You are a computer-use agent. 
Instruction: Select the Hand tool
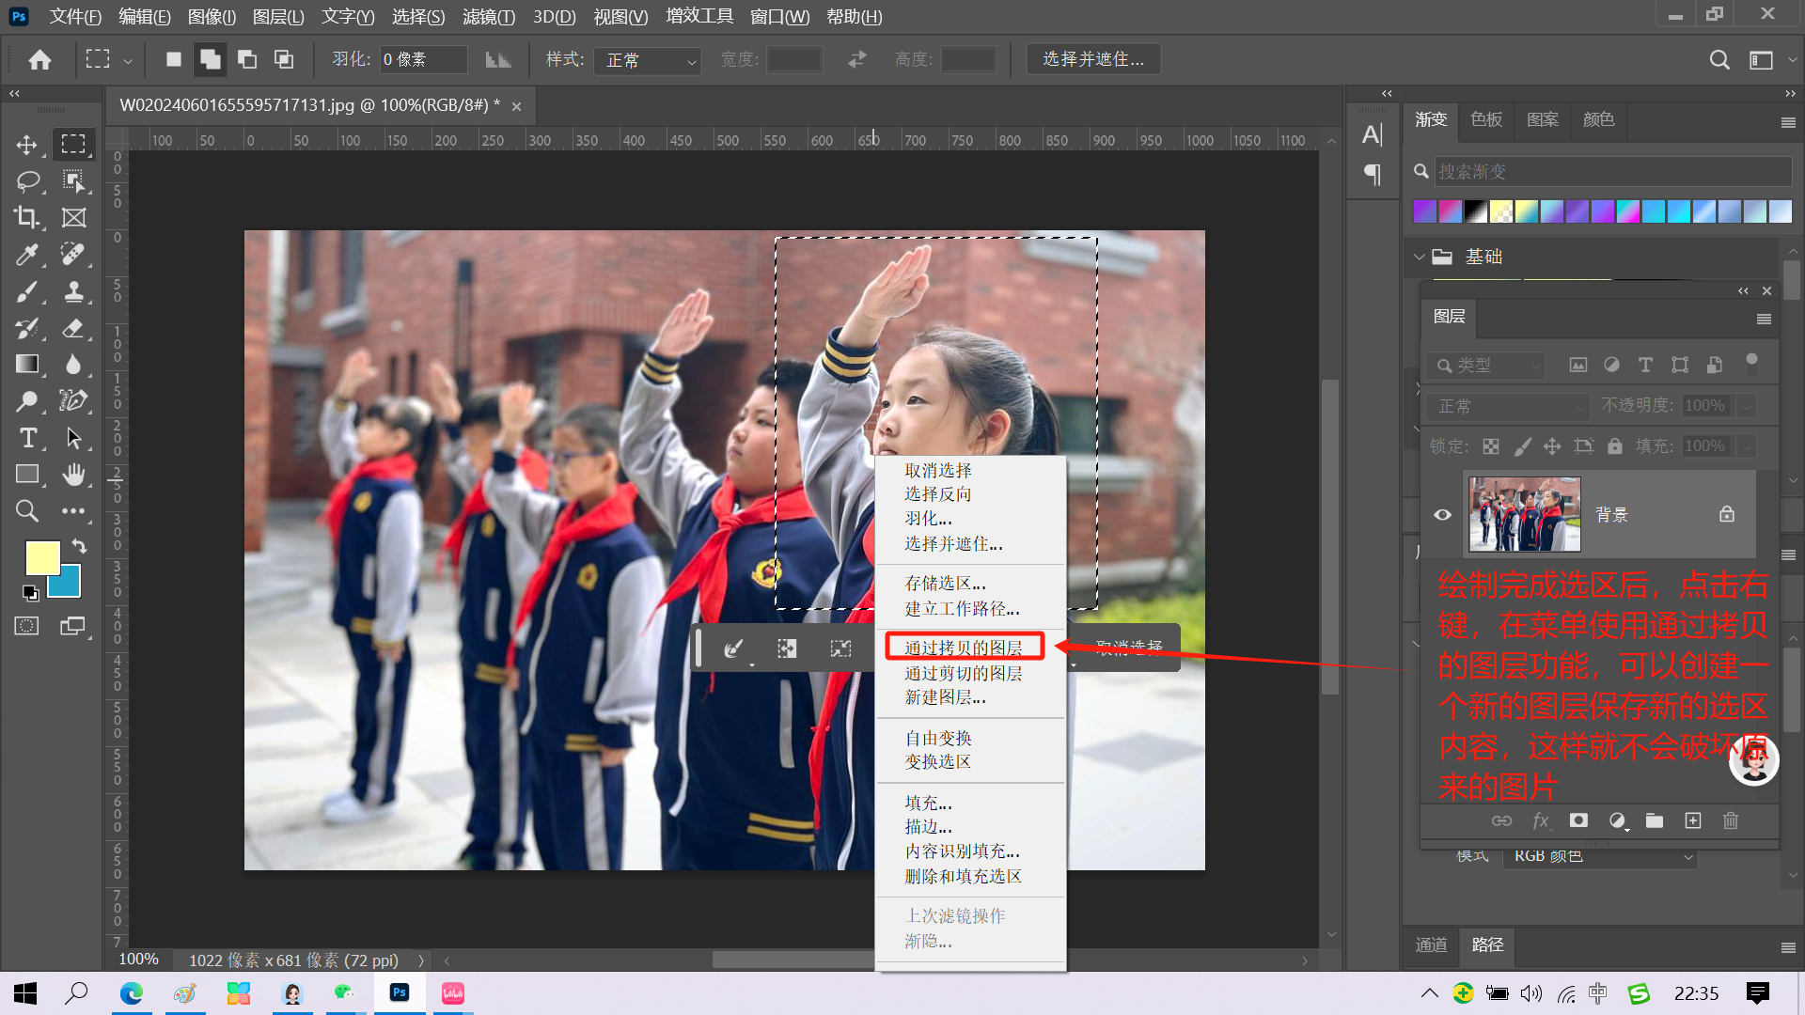tap(73, 475)
